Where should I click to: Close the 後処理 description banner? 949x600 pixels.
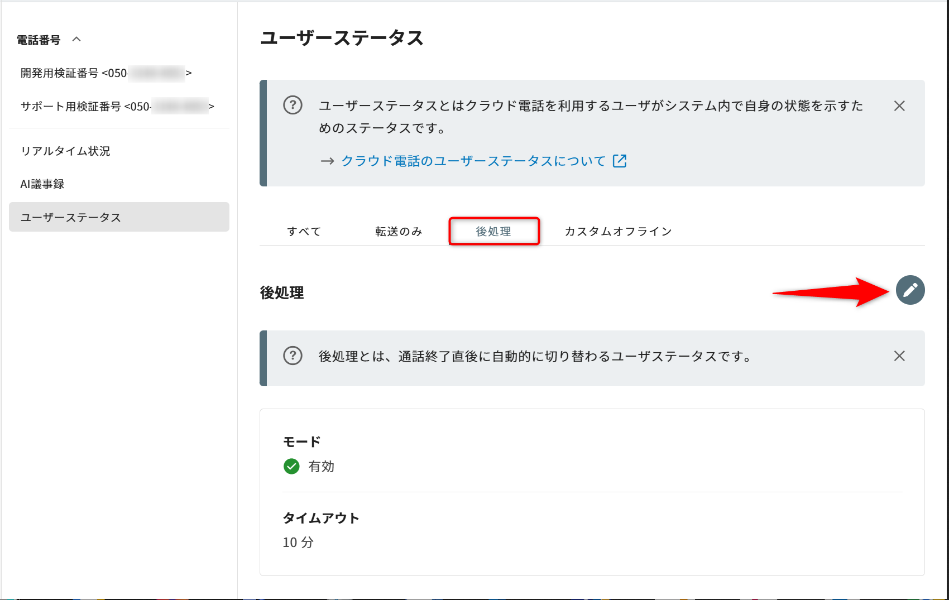coord(899,356)
